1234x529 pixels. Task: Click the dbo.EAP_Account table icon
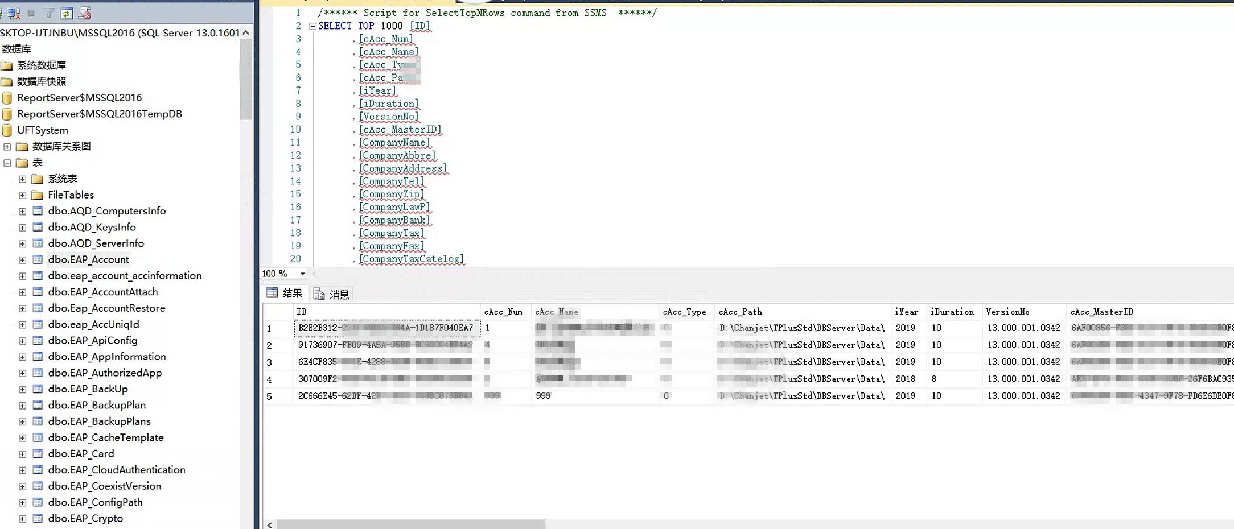(38, 259)
